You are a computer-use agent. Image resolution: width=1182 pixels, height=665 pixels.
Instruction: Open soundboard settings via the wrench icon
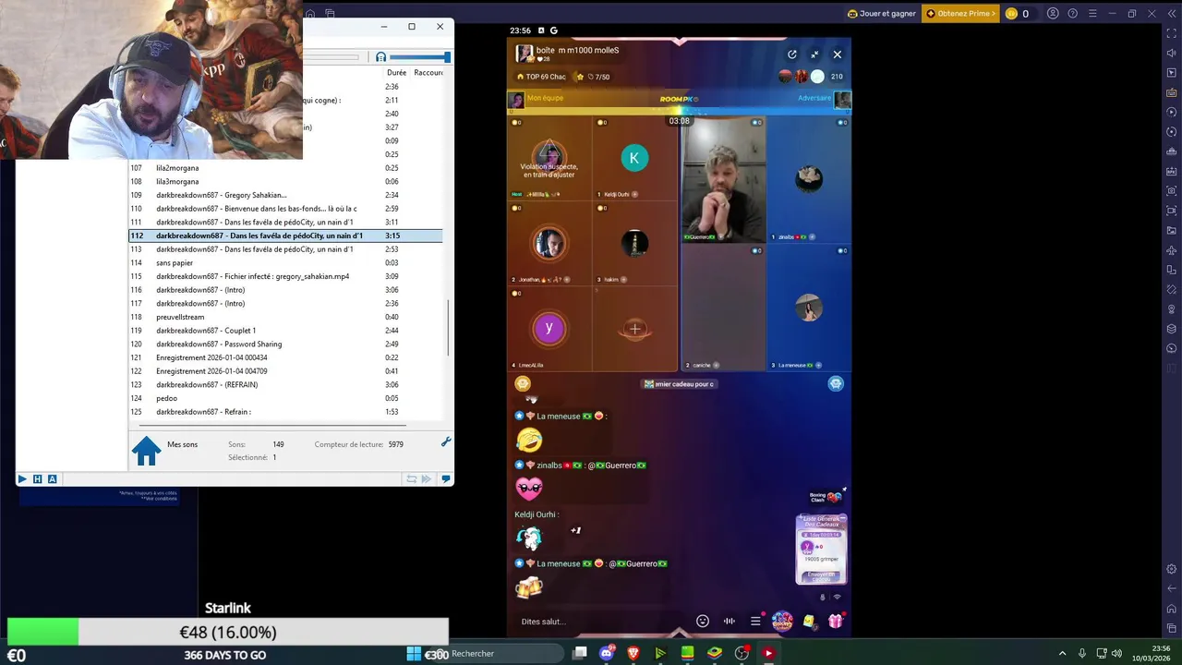point(446,441)
